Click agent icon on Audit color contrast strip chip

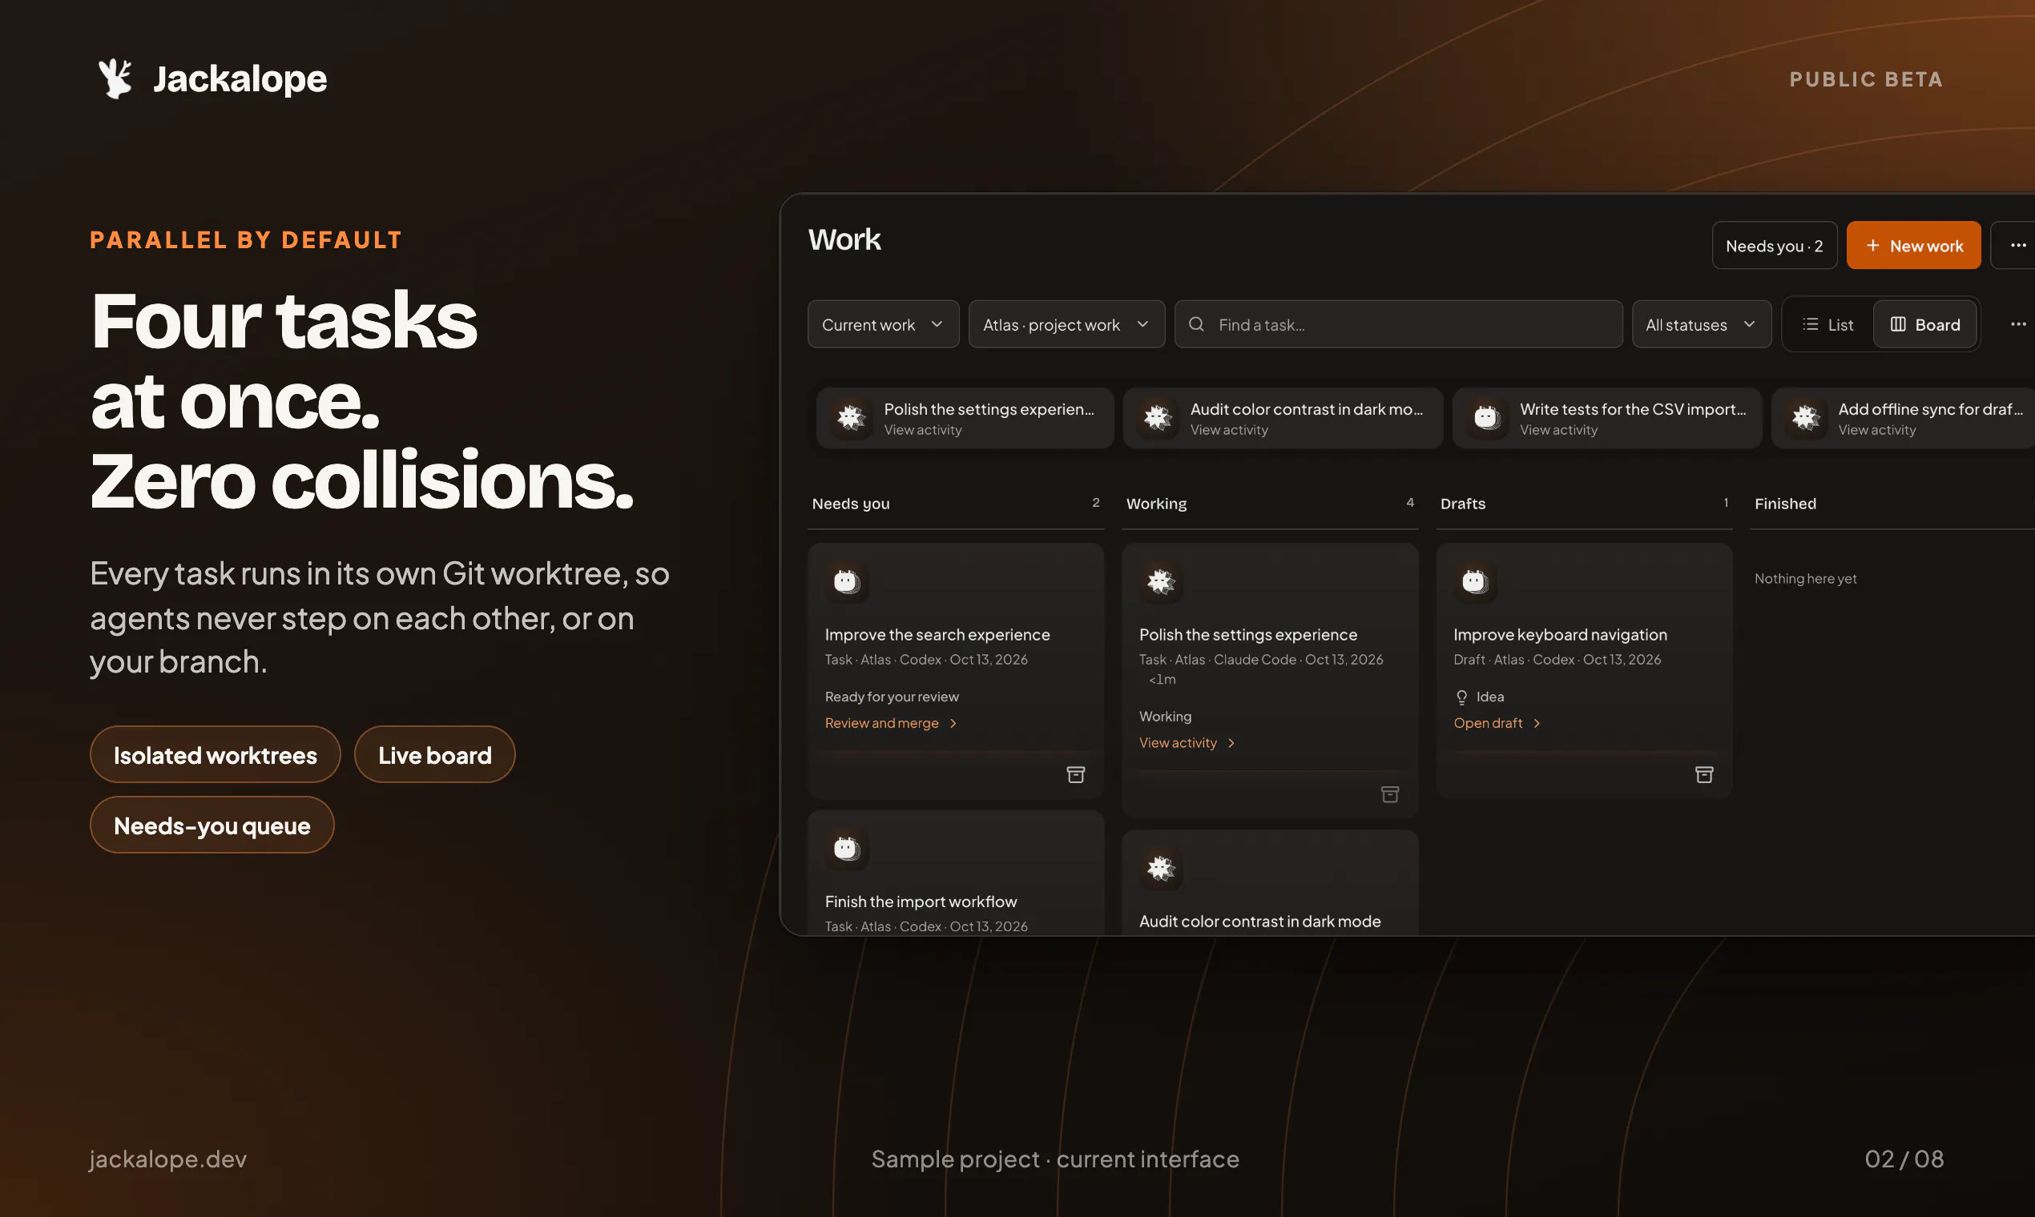click(x=1158, y=417)
